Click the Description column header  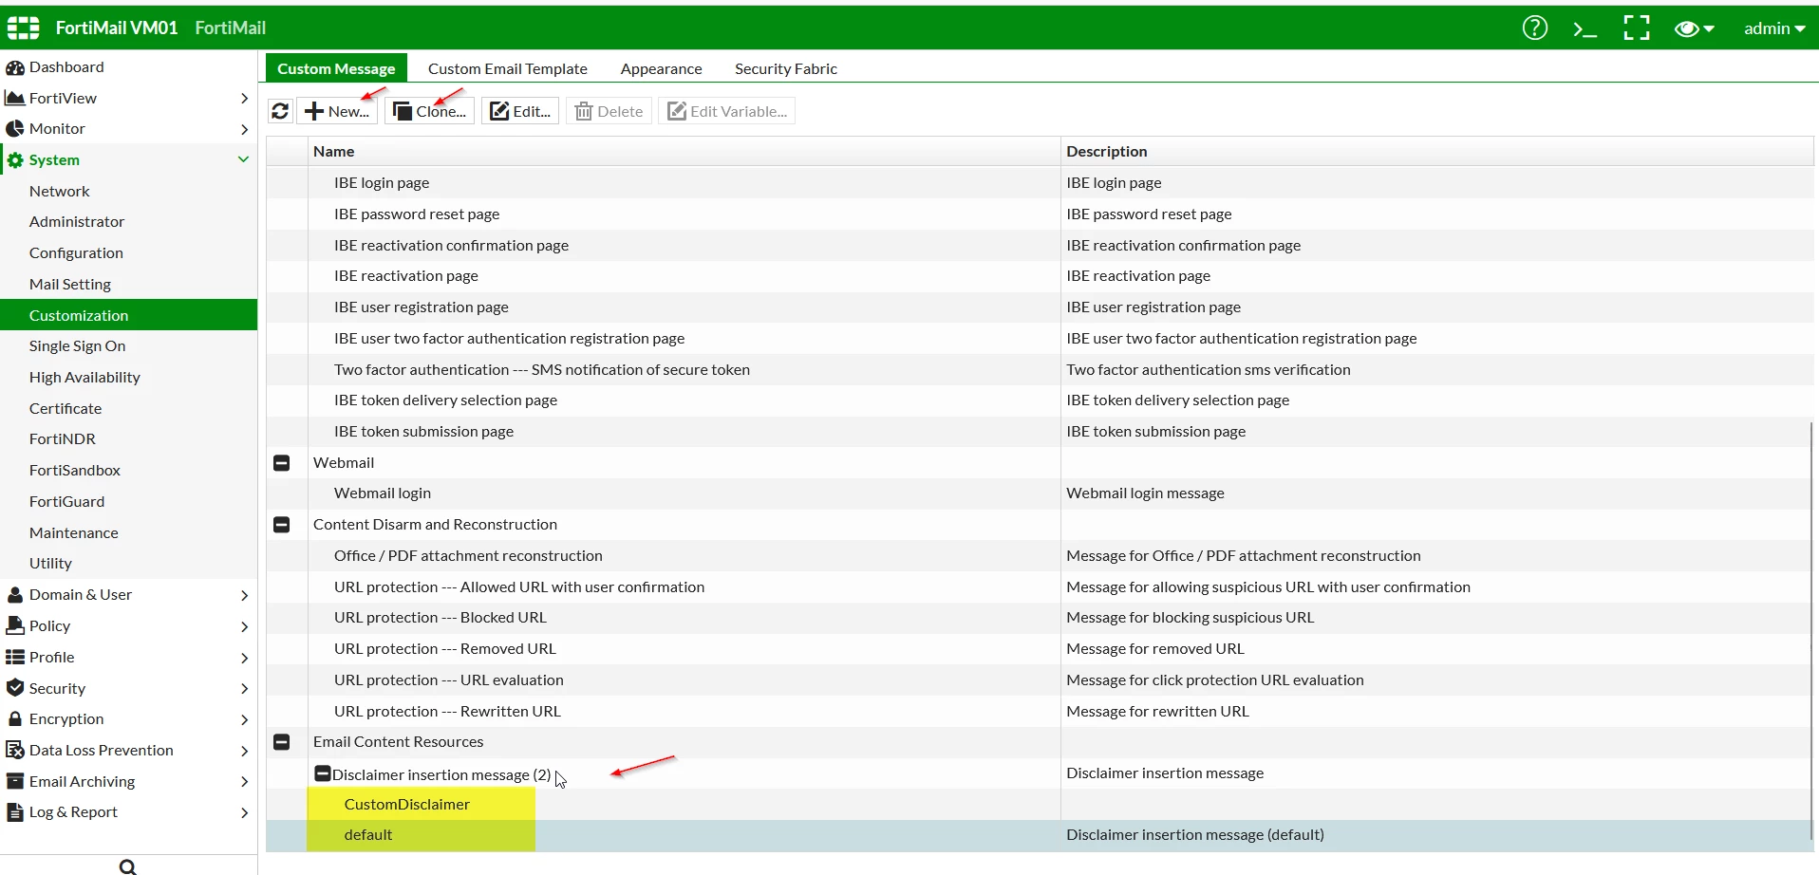click(x=1437, y=151)
